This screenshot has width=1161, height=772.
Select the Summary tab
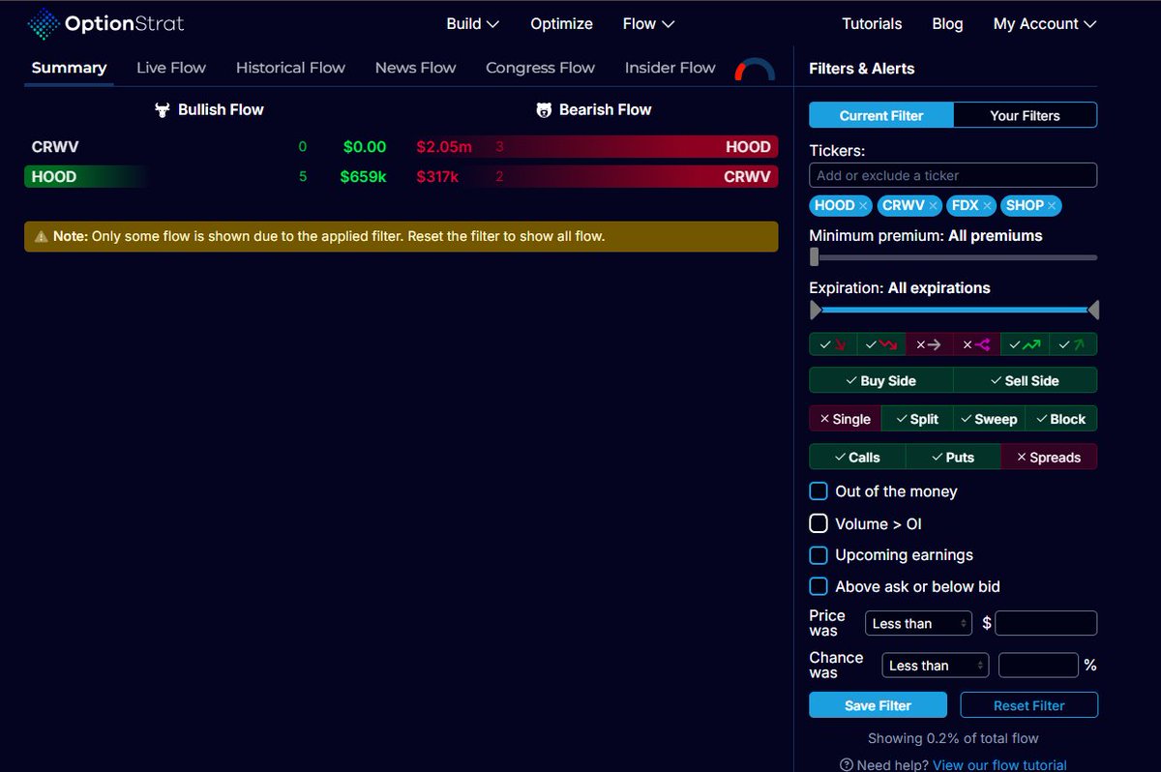tap(69, 68)
